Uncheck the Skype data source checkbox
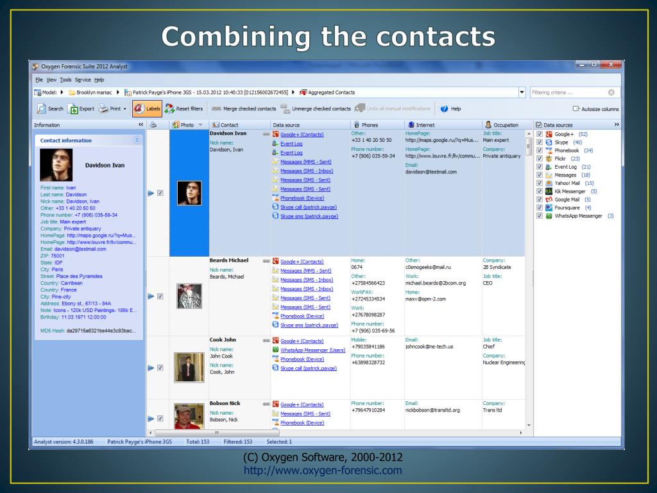The image size is (657, 493). click(540, 142)
